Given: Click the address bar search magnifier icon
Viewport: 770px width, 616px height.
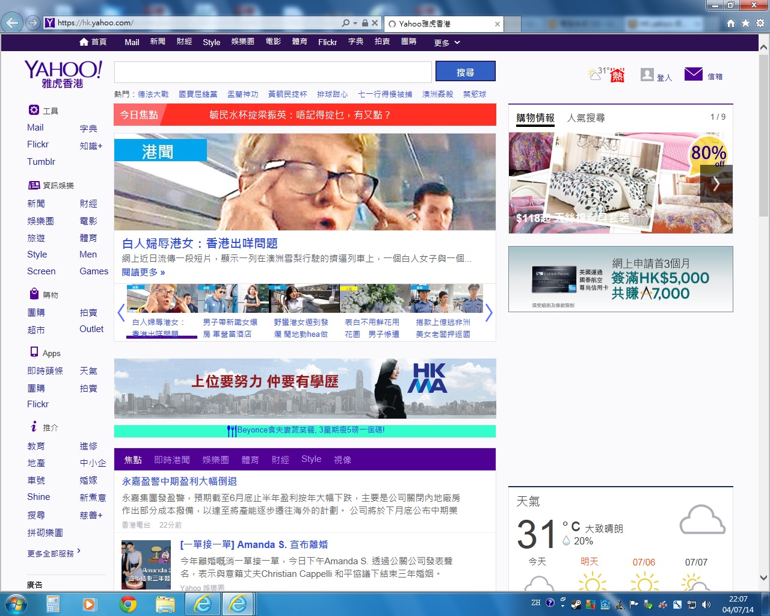Looking at the screenshot, I should pos(345,23).
